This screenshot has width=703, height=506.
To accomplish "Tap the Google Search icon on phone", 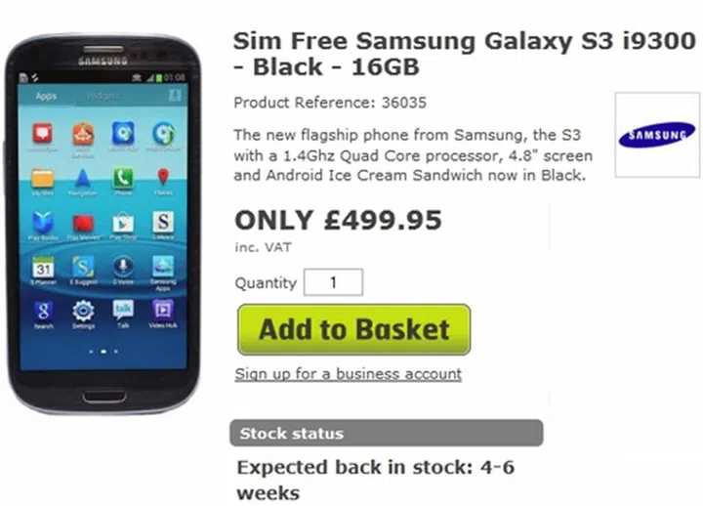I will pos(43,311).
